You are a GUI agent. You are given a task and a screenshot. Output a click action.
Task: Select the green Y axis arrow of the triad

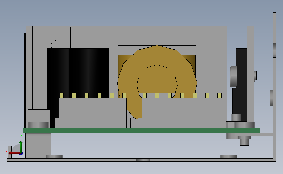[21, 147]
